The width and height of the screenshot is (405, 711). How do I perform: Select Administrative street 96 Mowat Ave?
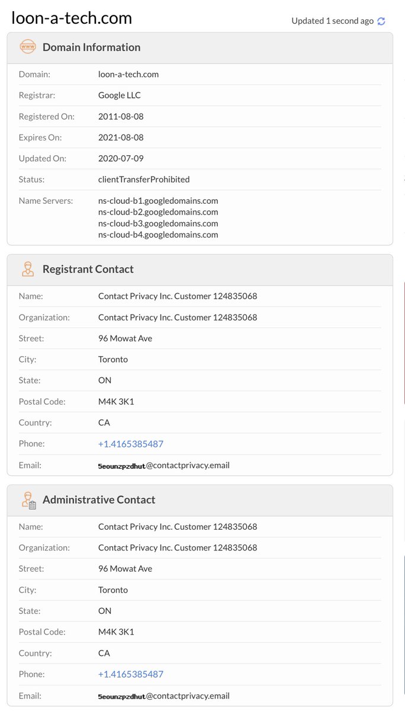(125, 569)
